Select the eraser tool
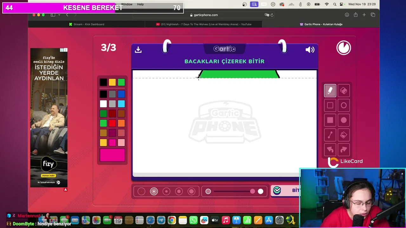The image size is (406, 228). pos(344,91)
